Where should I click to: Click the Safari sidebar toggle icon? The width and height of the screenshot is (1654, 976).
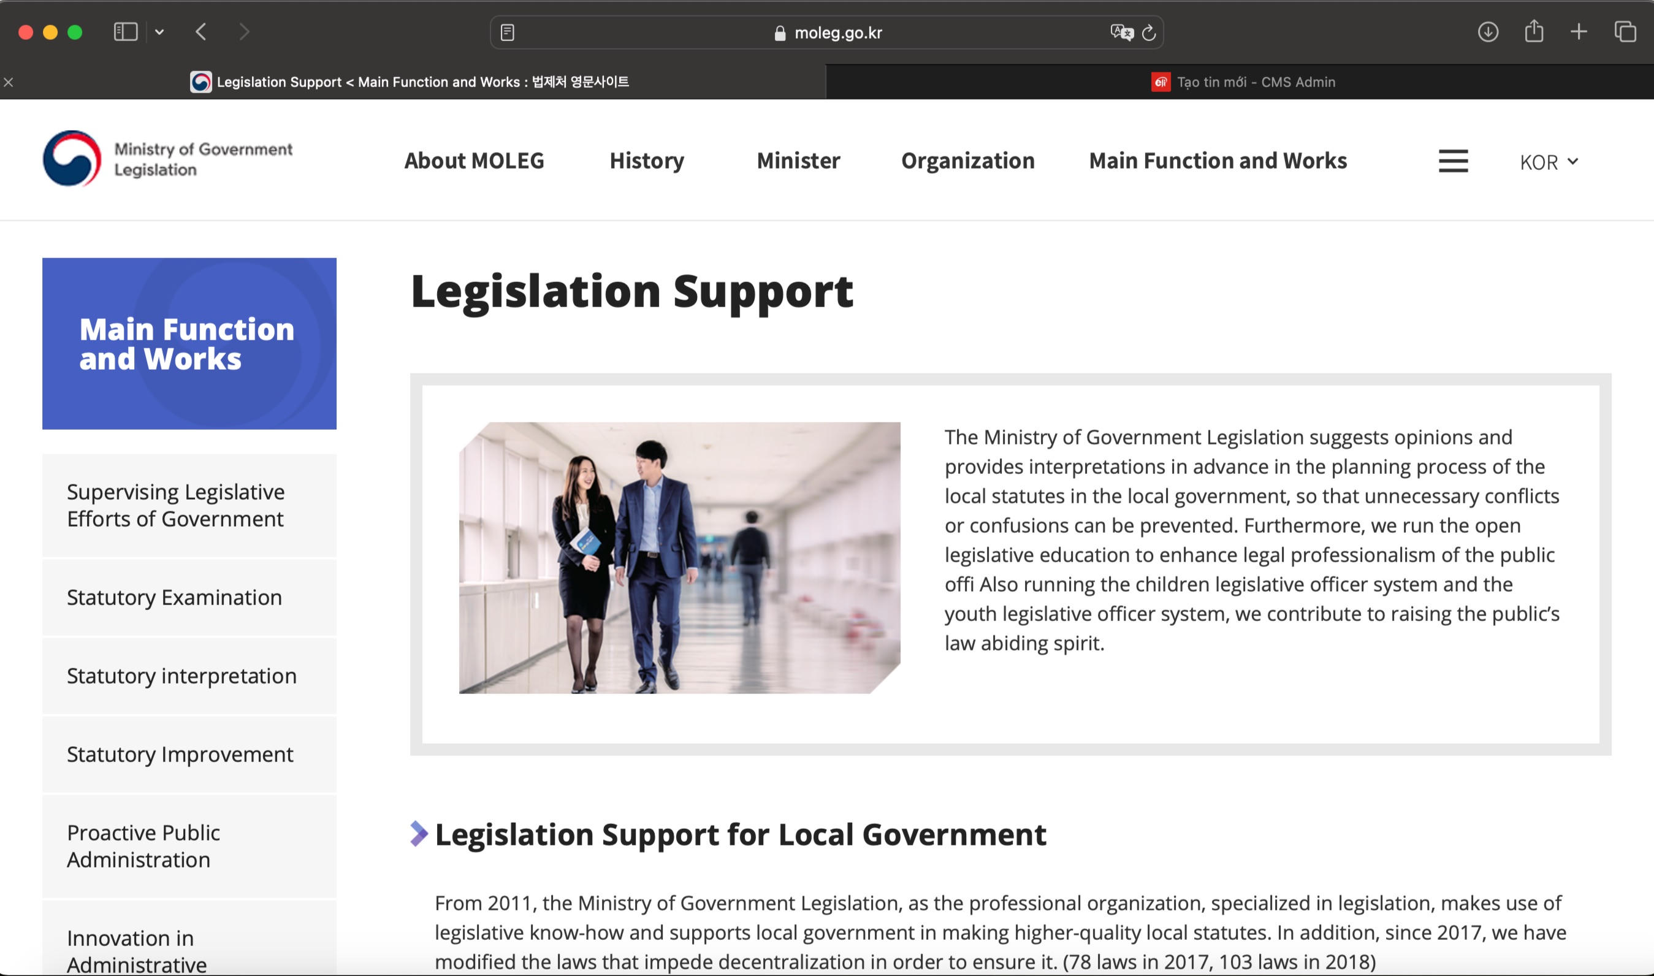125,31
